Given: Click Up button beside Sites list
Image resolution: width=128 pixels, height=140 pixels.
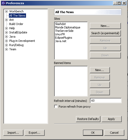Looking at the screenshot, I should 105,48.
